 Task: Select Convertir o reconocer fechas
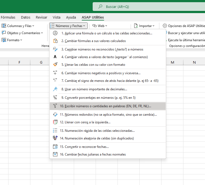[x=108, y=147]
